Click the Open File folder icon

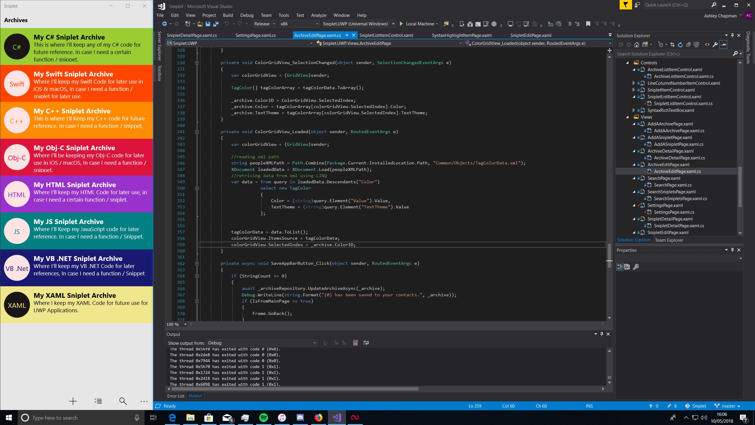200,24
